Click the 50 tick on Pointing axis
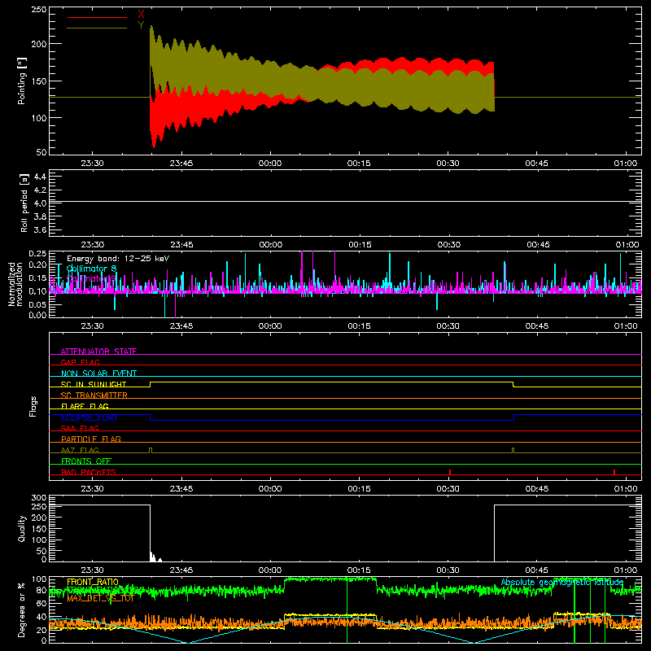Screen dimensions: 651x651 (42, 152)
